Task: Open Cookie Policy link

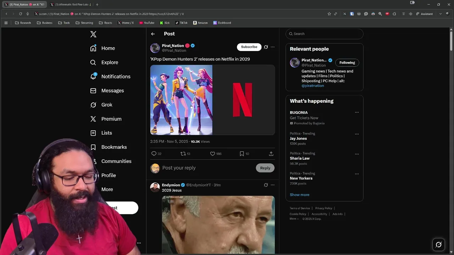Action: point(298,214)
